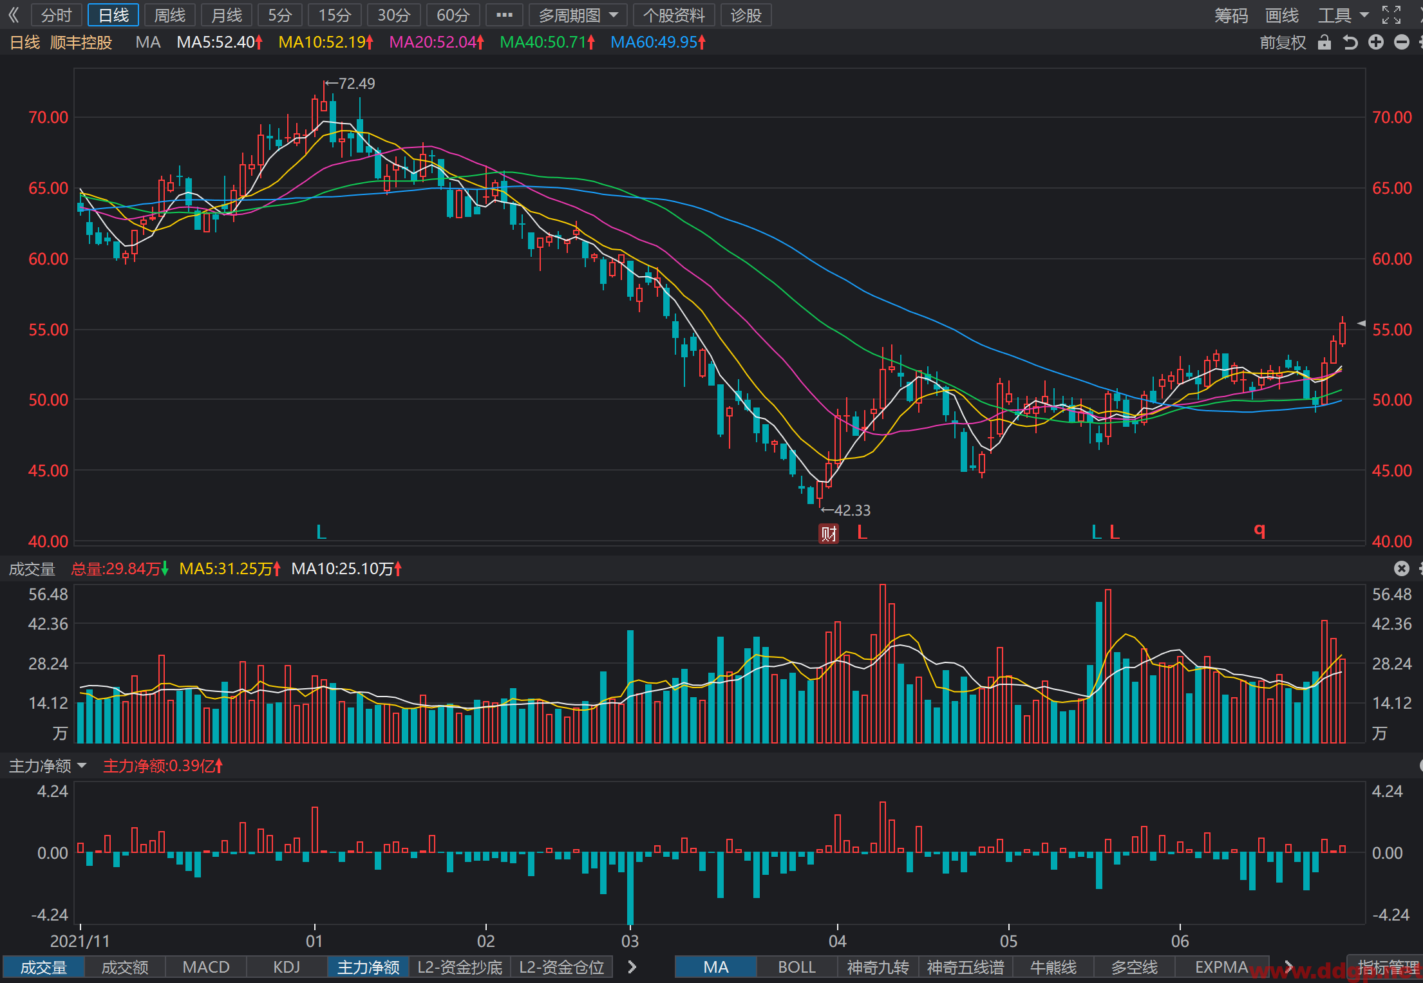1423x983 pixels.
Task: Collapse panel with the double left chevron
Action: (14, 15)
